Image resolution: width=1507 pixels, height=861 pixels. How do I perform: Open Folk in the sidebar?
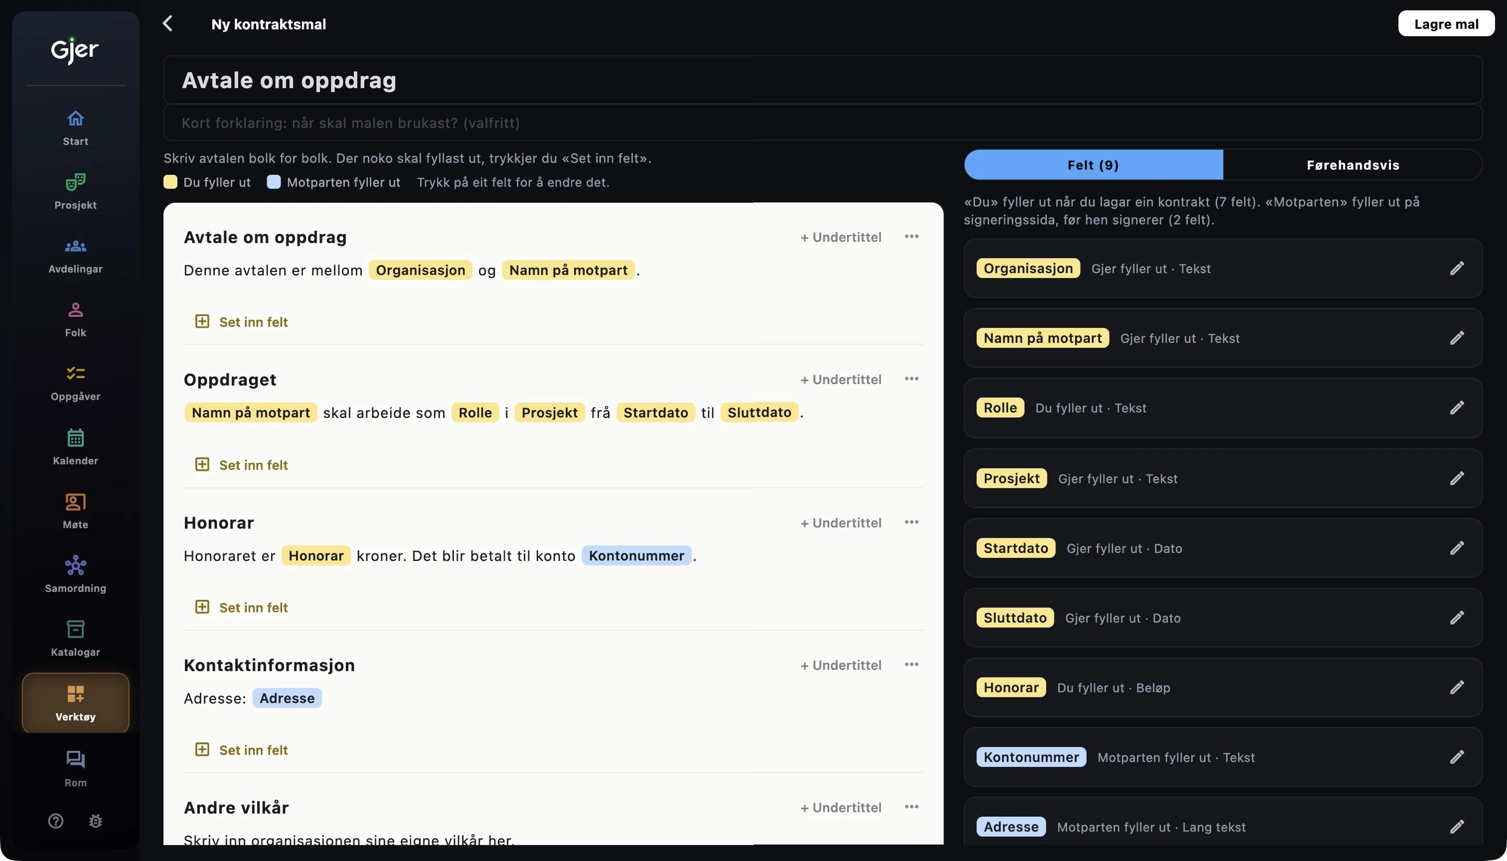pos(75,319)
